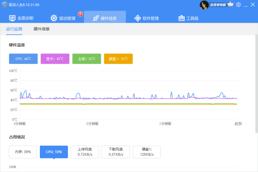The width and height of the screenshot is (258, 172).
Task: Click the 驱动管理 gear icon
Action: (53, 18)
